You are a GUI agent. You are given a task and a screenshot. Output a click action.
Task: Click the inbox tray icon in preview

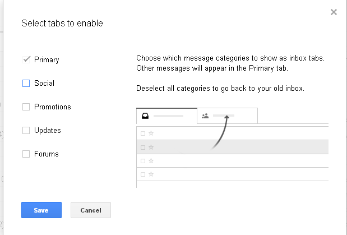pos(145,116)
